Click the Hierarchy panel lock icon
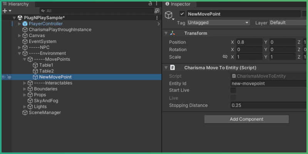This screenshot has height=154, width=308. click(x=150, y=3)
